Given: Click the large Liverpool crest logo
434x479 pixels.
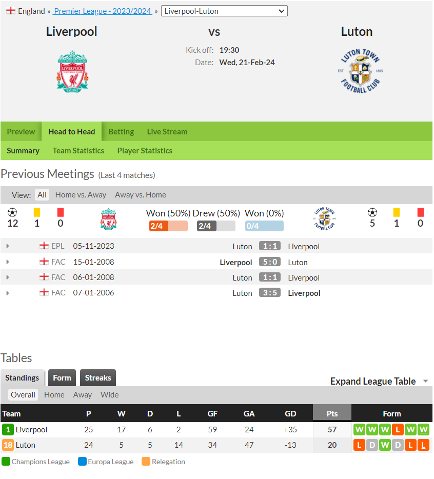Looking at the screenshot, I should 72,71.
